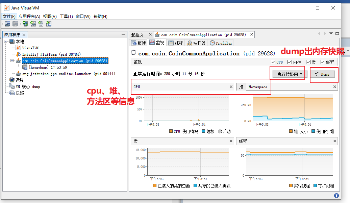Image resolution: width=350 pixels, height=203 pixels.
Task: Click the VM core dump icon
Action: click(x=12, y=86)
